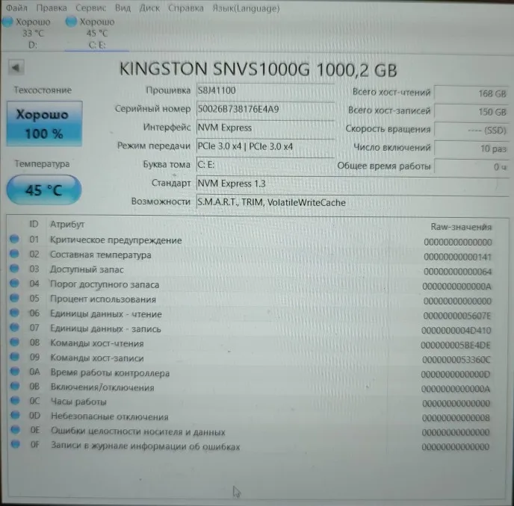Select attribute Часы работы
This screenshot has height=506, width=514.
pos(78,402)
